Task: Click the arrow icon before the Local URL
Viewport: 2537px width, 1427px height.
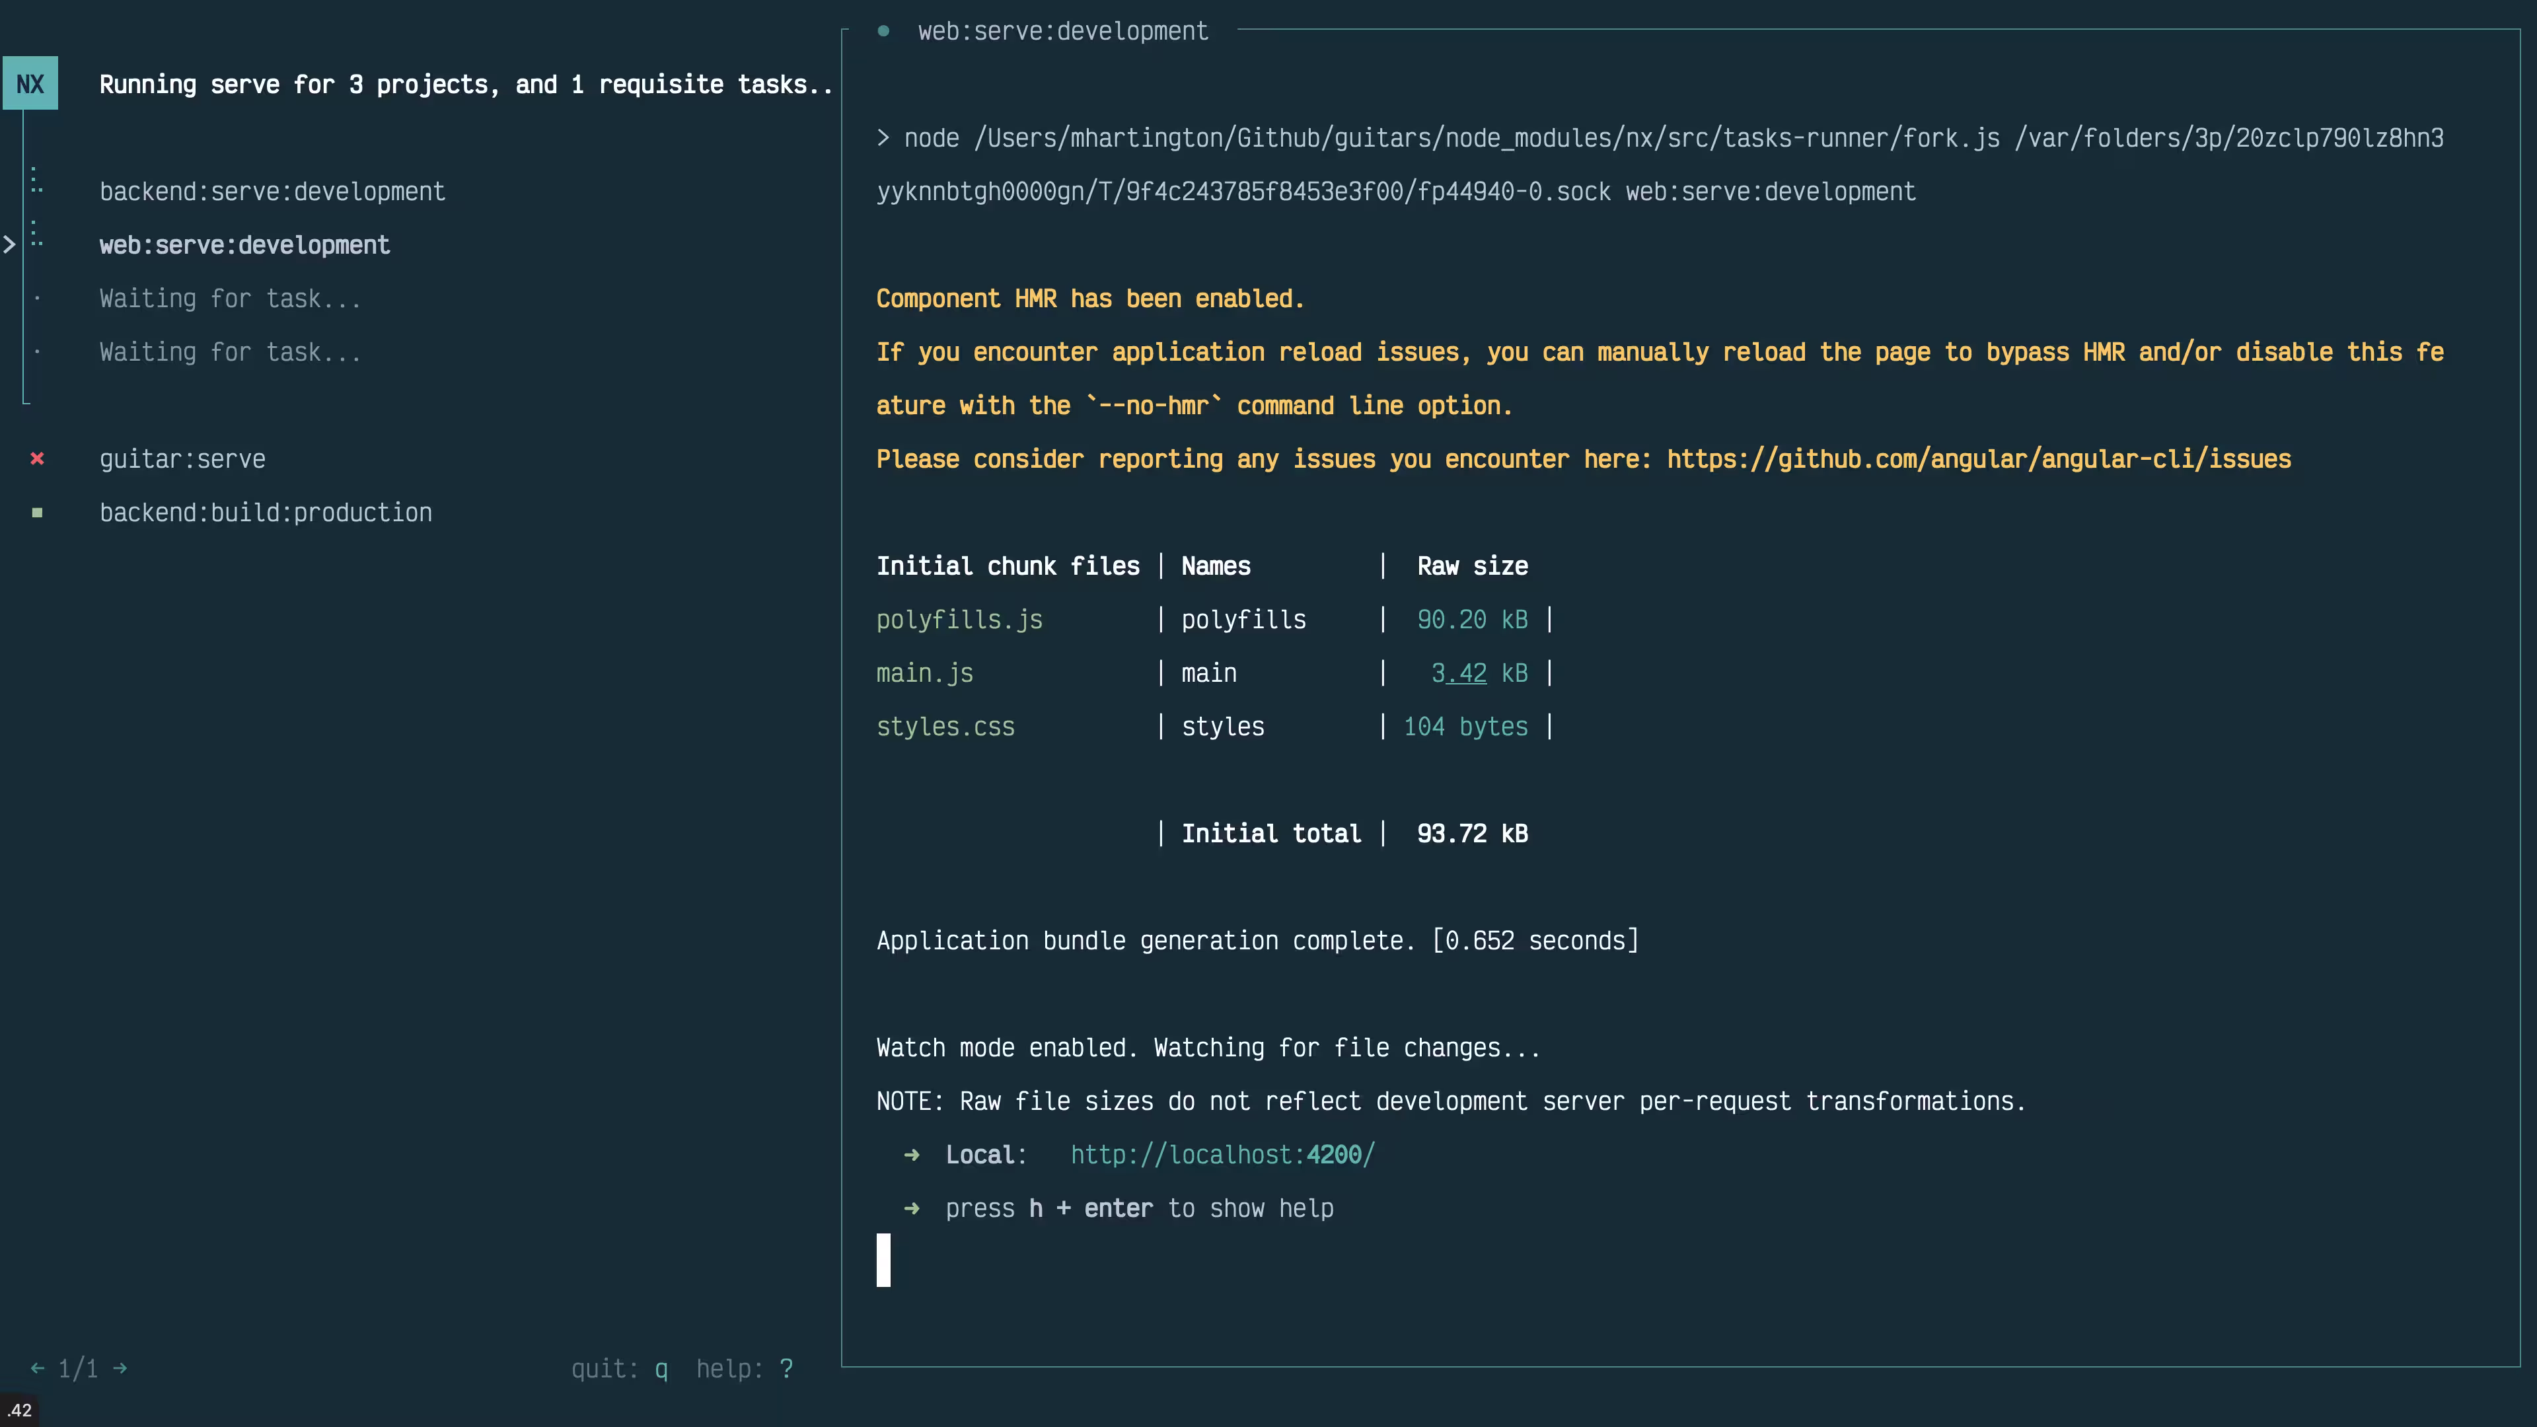Action: 911,1154
